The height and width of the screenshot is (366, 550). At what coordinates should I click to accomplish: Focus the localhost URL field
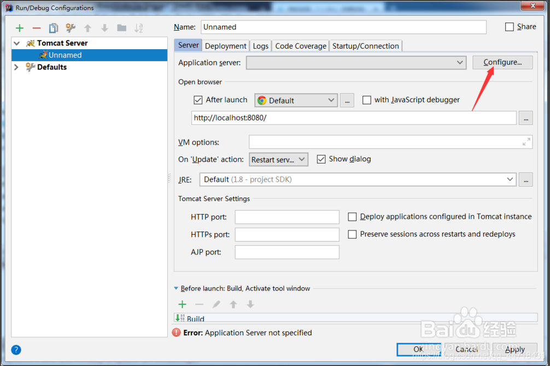pyautogui.click(x=354, y=118)
